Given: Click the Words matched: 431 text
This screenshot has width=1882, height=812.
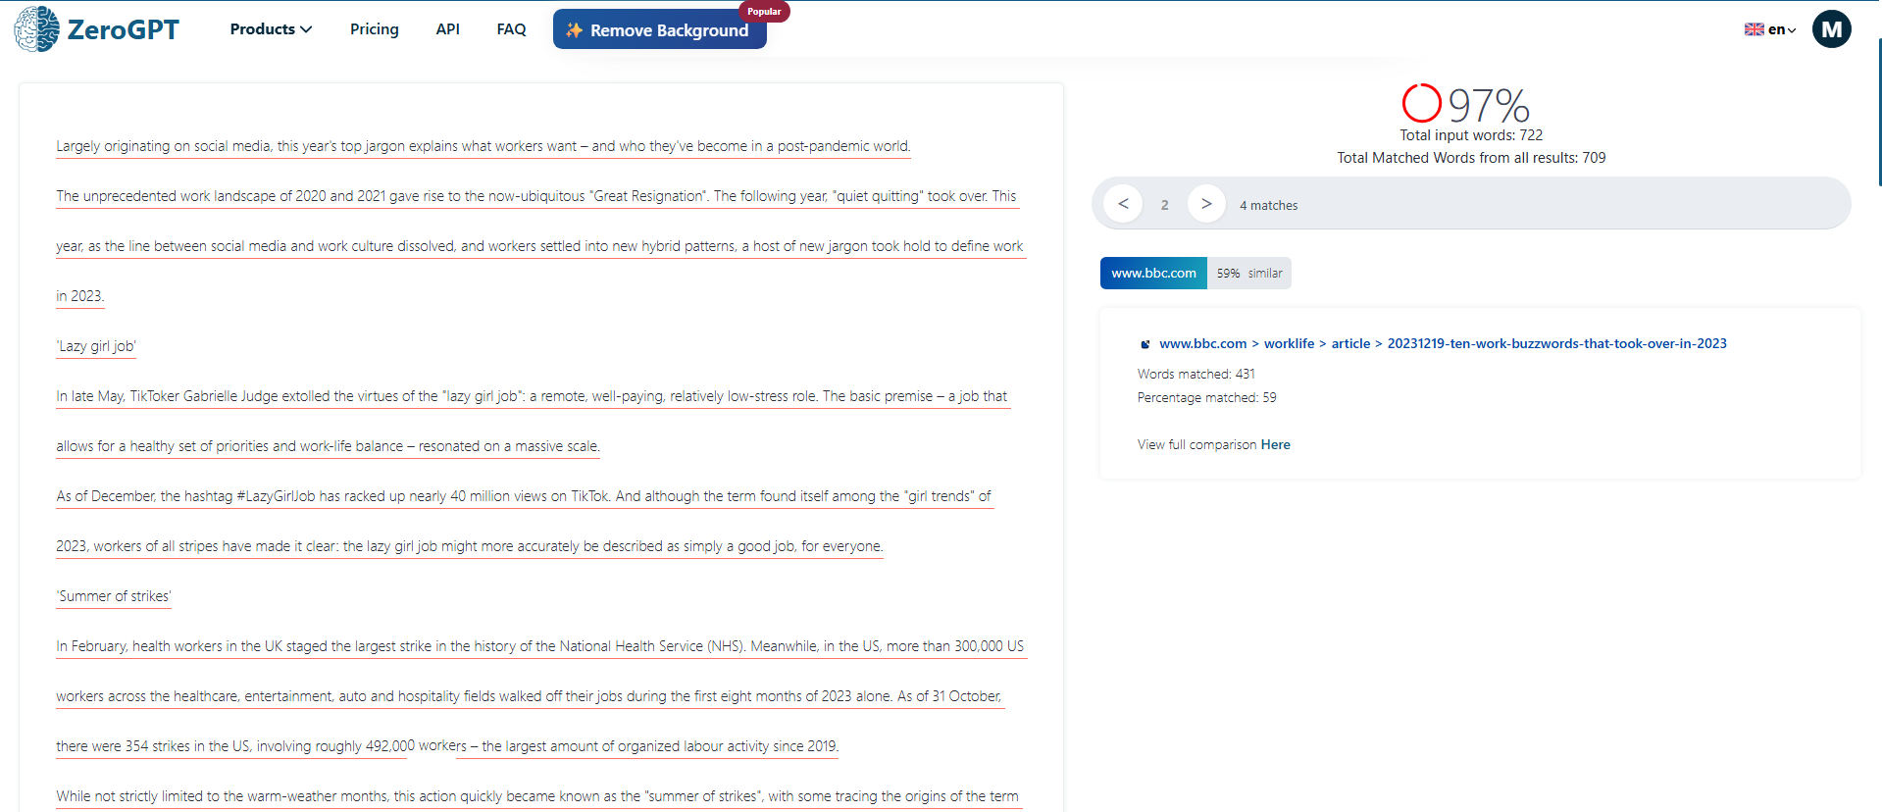Looking at the screenshot, I should coord(1195,375).
